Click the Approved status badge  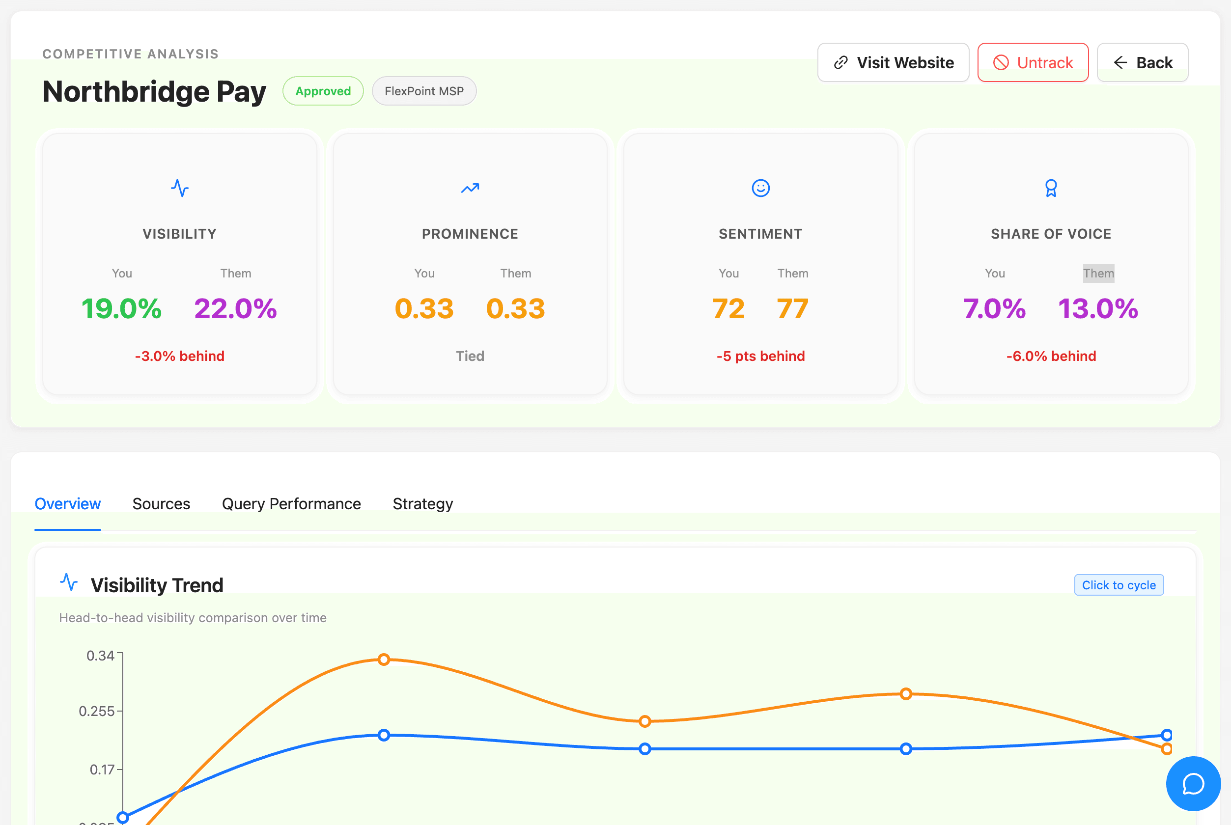[323, 90]
